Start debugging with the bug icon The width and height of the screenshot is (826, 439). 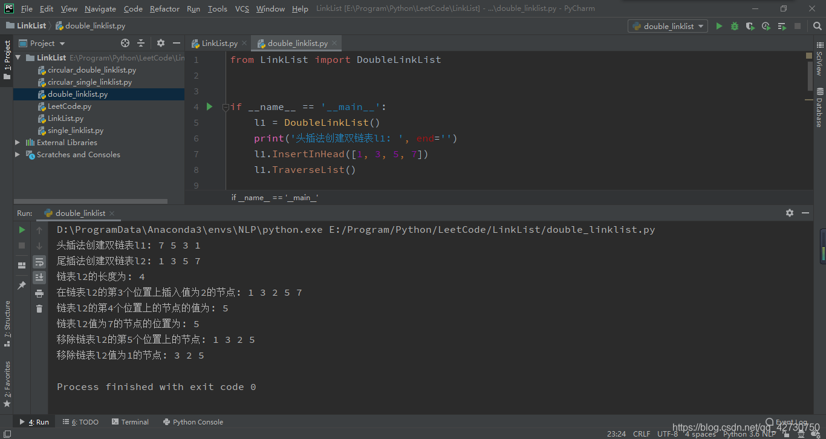point(735,26)
